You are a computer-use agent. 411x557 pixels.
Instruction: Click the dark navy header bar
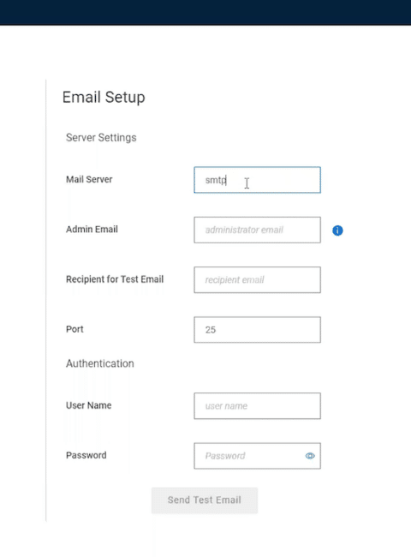click(x=205, y=13)
